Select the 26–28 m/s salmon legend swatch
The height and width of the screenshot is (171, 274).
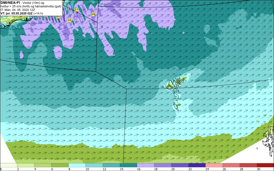click(x=231, y=165)
